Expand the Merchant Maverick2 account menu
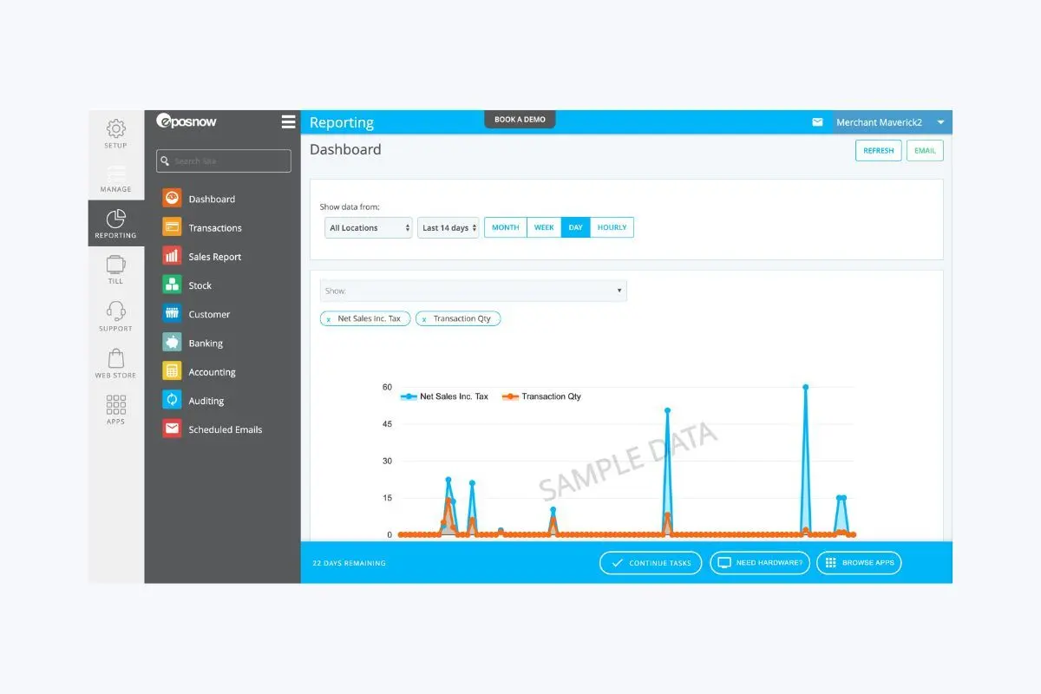The width and height of the screenshot is (1041, 694). 941,122
